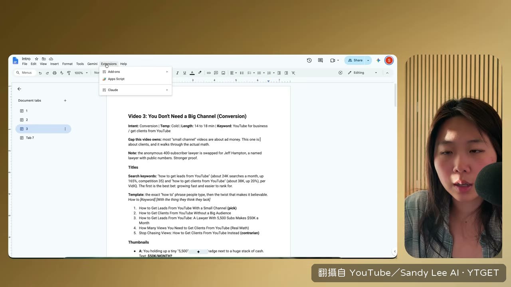Click the Gemini voice action icon
Image resolution: width=511 pixels, height=287 pixels.
point(341,73)
